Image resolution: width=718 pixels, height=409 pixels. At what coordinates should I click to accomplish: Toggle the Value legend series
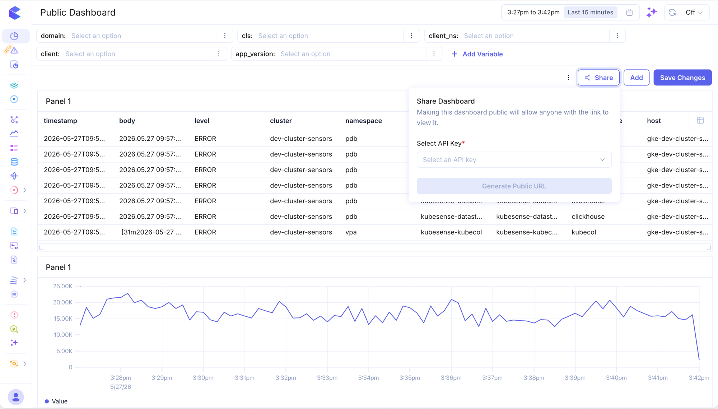tap(56, 401)
